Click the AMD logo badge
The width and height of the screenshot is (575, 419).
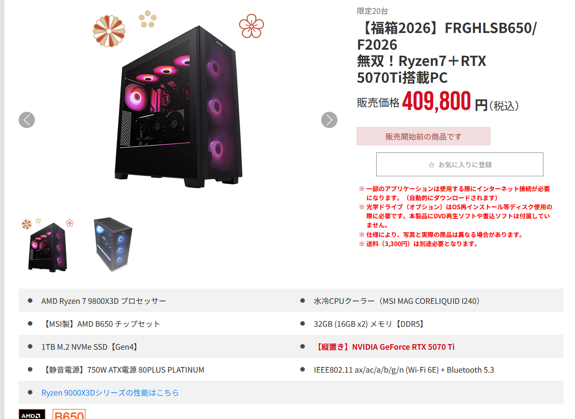coord(32,414)
